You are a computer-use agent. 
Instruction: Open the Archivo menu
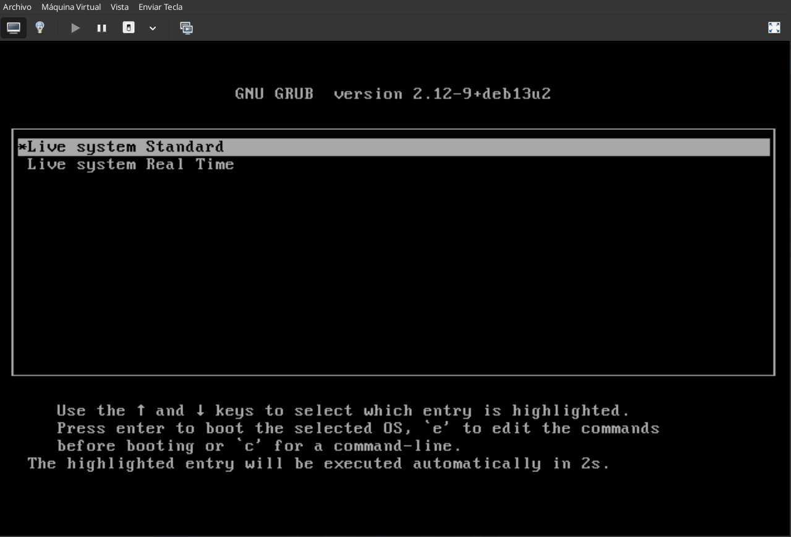17,7
